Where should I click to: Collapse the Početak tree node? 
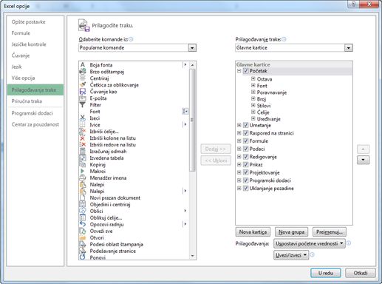[239, 71]
